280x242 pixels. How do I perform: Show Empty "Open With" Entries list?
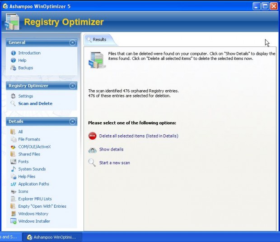pos(42,206)
